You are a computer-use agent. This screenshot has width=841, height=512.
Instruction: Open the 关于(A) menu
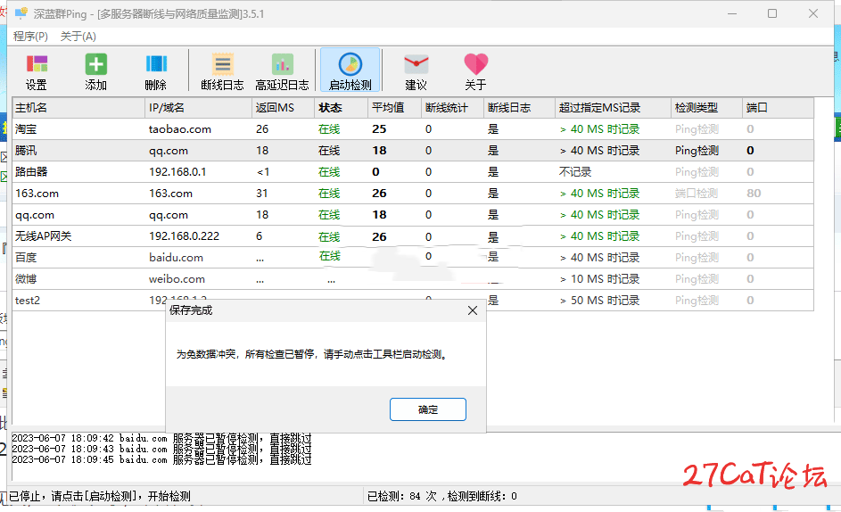(78, 36)
